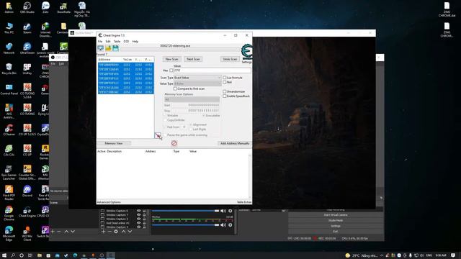Open UltraViewer desktop shortcut

tap(27, 48)
